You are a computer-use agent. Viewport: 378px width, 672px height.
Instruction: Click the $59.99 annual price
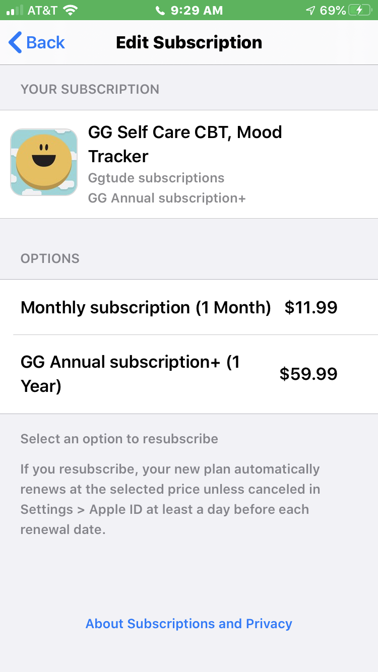(x=308, y=374)
